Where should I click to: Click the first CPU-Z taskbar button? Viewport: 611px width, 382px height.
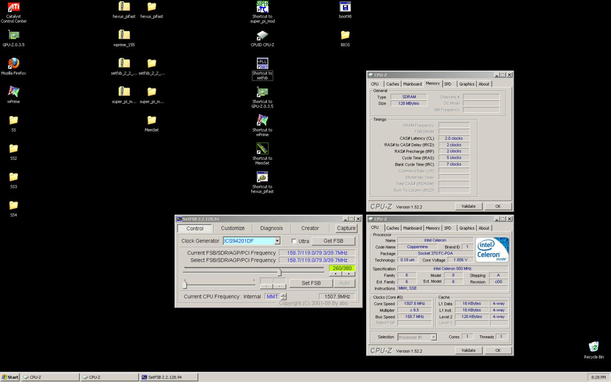coord(50,377)
